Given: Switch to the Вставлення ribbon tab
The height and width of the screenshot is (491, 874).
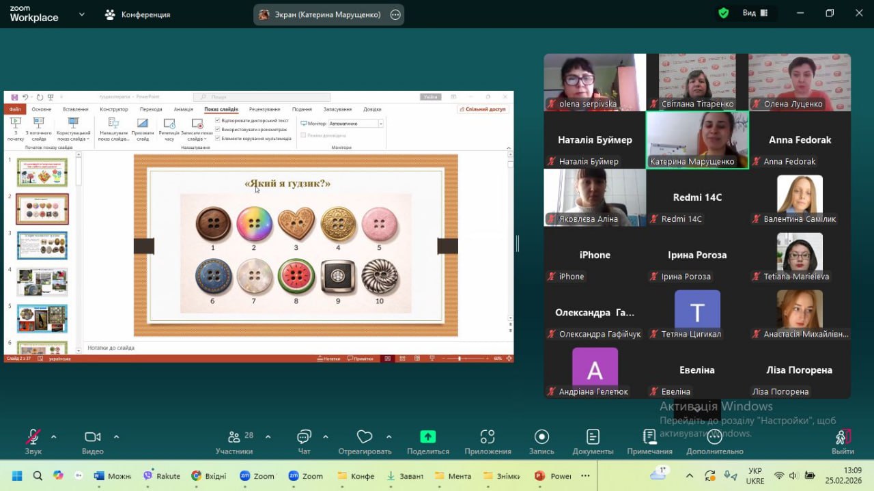Looking at the screenshot, I should (x=75, y=109).
